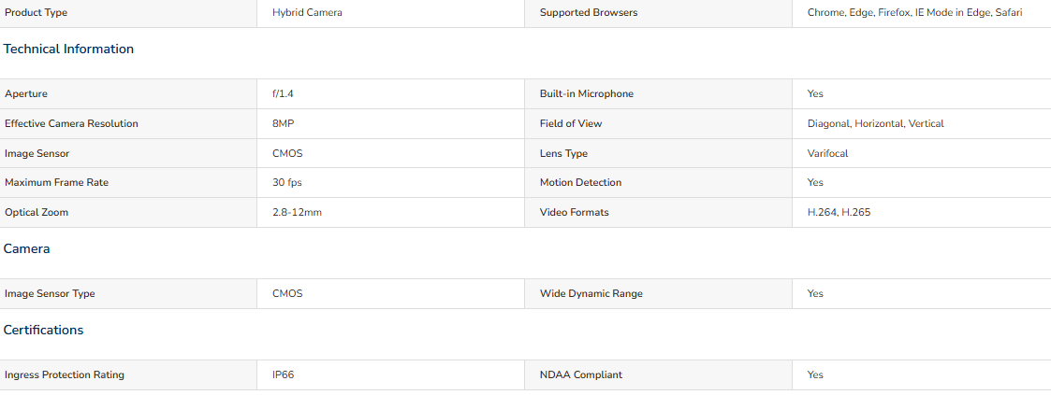
Task: Click the Camera section heading
Action: tap(27, 248)
